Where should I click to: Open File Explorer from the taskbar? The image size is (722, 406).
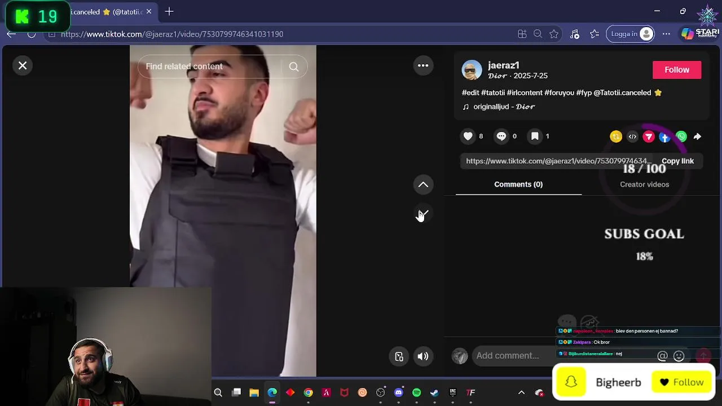pyautogui.click(x=254, y=392)
